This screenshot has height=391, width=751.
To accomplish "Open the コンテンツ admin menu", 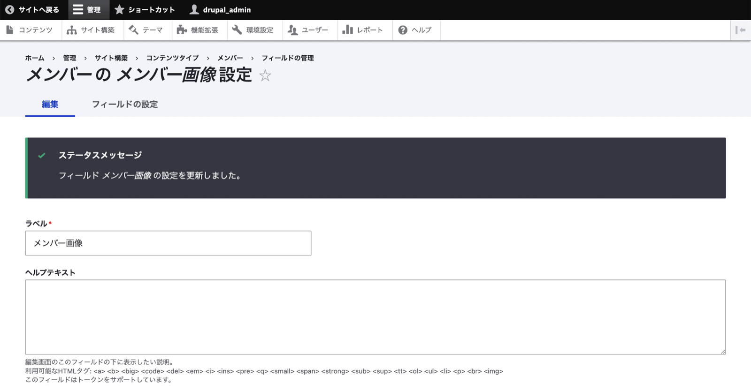I will click(x=31, y=30).
